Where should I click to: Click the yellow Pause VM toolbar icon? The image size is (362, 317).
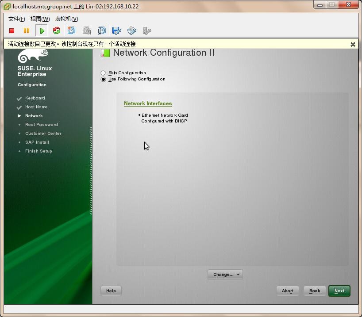click(x=27, y=31)
